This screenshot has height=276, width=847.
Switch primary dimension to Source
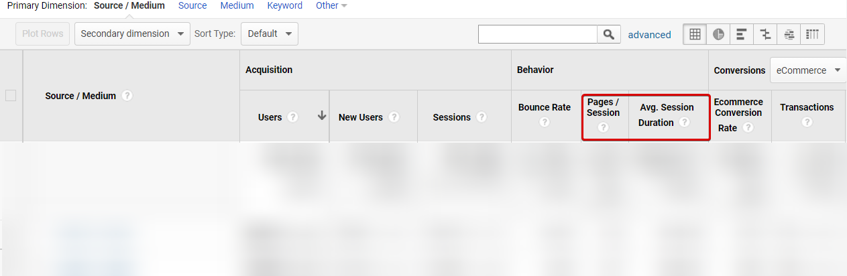(x=192, y=5)
